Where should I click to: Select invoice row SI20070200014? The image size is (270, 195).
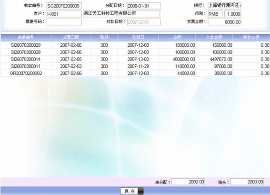pyautogui.click(x=135, y=59)
